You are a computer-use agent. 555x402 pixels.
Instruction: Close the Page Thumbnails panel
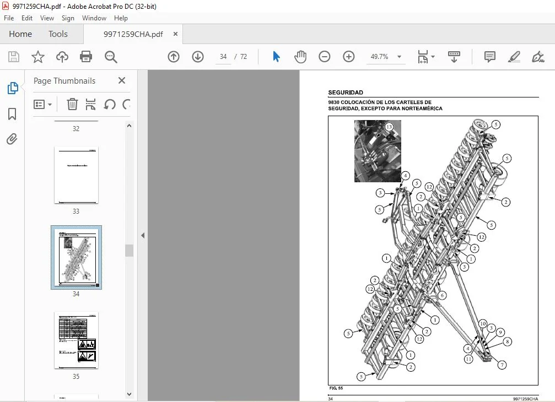pos(122,80)
